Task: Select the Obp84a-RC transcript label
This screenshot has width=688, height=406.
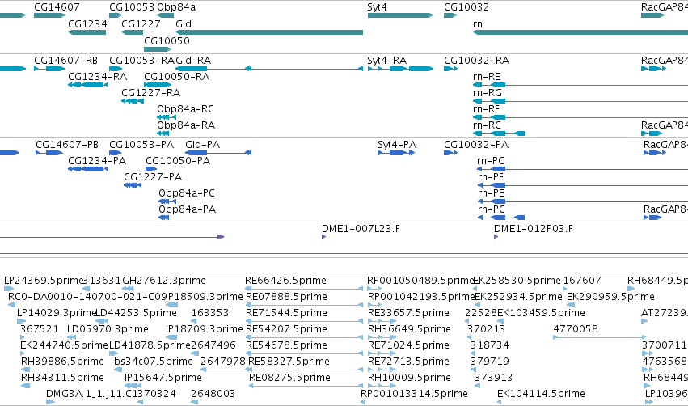Action: point(186,109)
